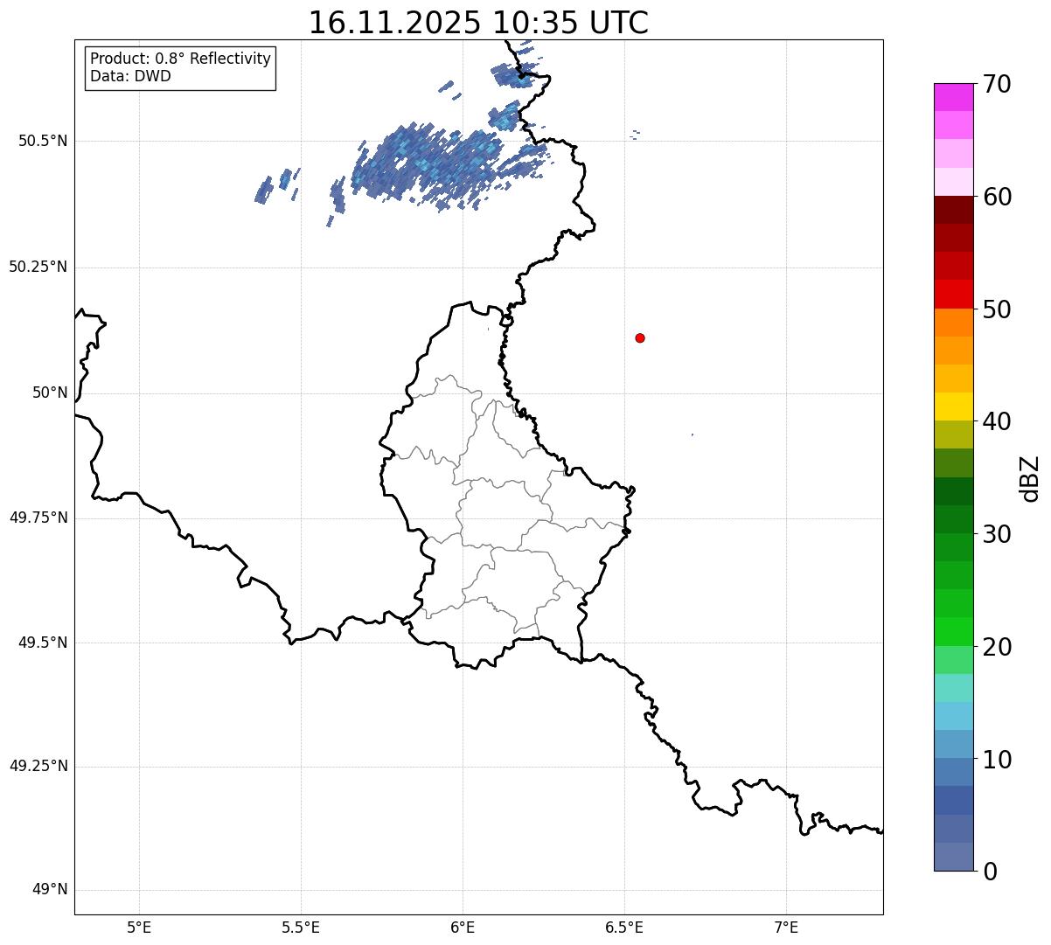1051x945 pixels.
Task: Click the 50 tick label on colorbar
Action: click(997, 309)
